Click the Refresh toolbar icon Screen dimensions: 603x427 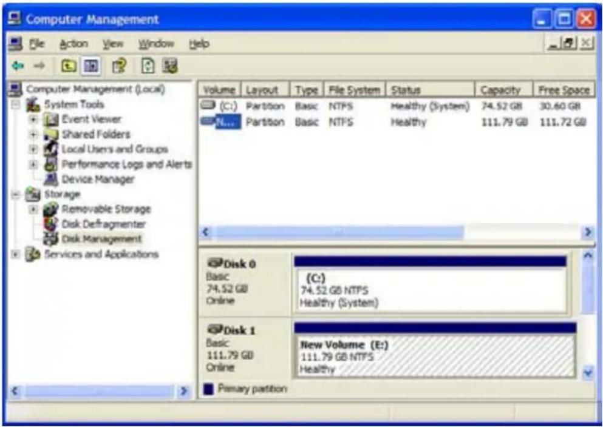click(148, 67)
